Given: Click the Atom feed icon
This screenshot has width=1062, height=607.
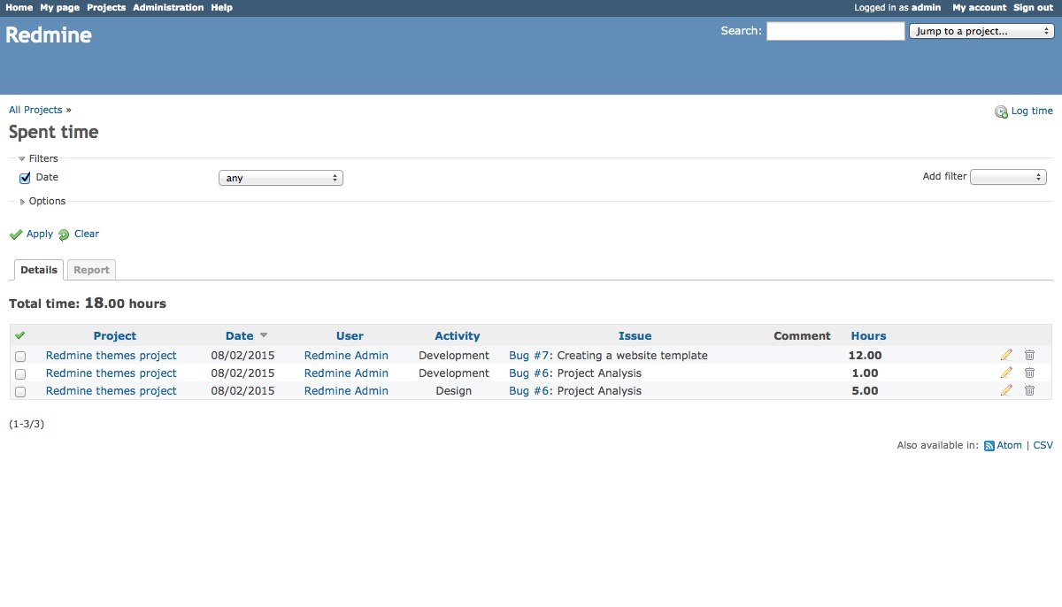Looking at the screenshot, I should (989, 446).
